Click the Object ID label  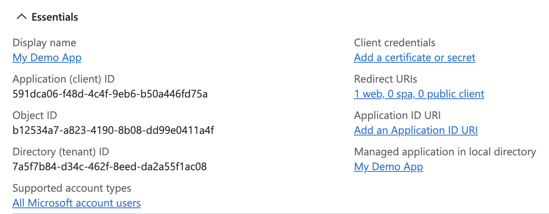tap(35, 116)
